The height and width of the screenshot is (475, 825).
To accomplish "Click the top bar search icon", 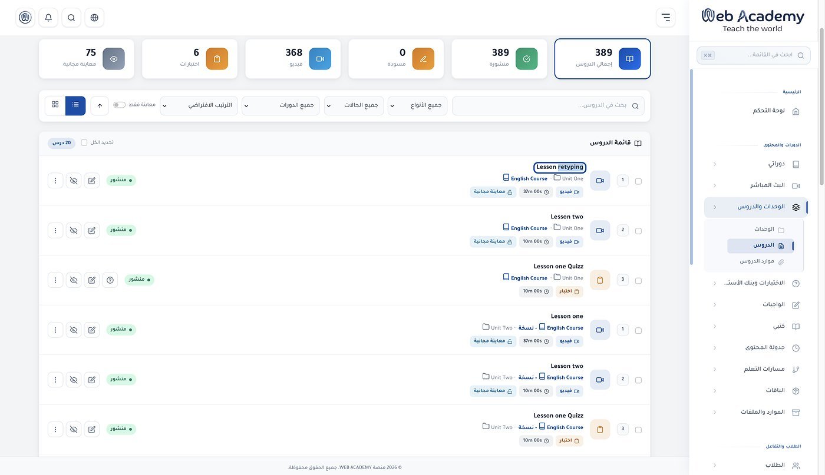I will (x=71, y=18).
